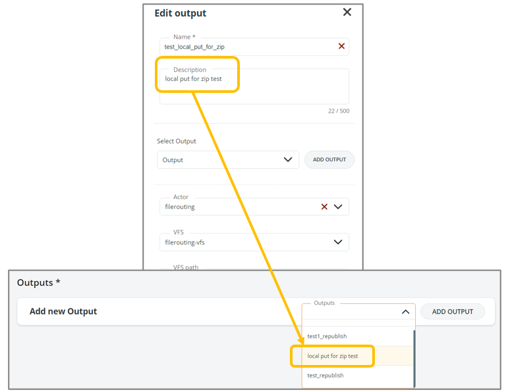Click the Outputs combo box field
This screenshot has height=392, width=508.
(349, 312)
